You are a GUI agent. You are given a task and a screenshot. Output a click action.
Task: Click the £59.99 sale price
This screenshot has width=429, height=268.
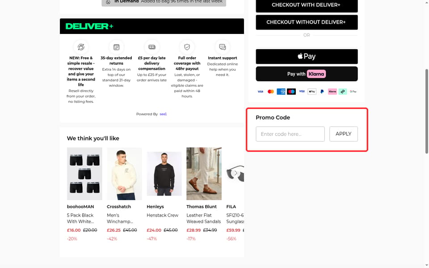point(233,230)
